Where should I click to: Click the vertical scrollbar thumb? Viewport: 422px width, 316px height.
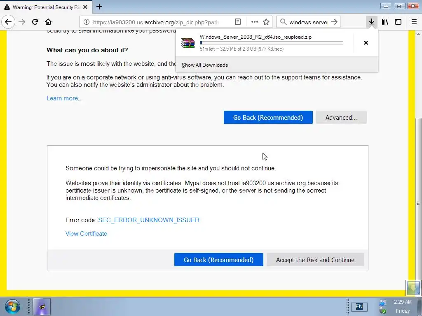tap(418, 203)
